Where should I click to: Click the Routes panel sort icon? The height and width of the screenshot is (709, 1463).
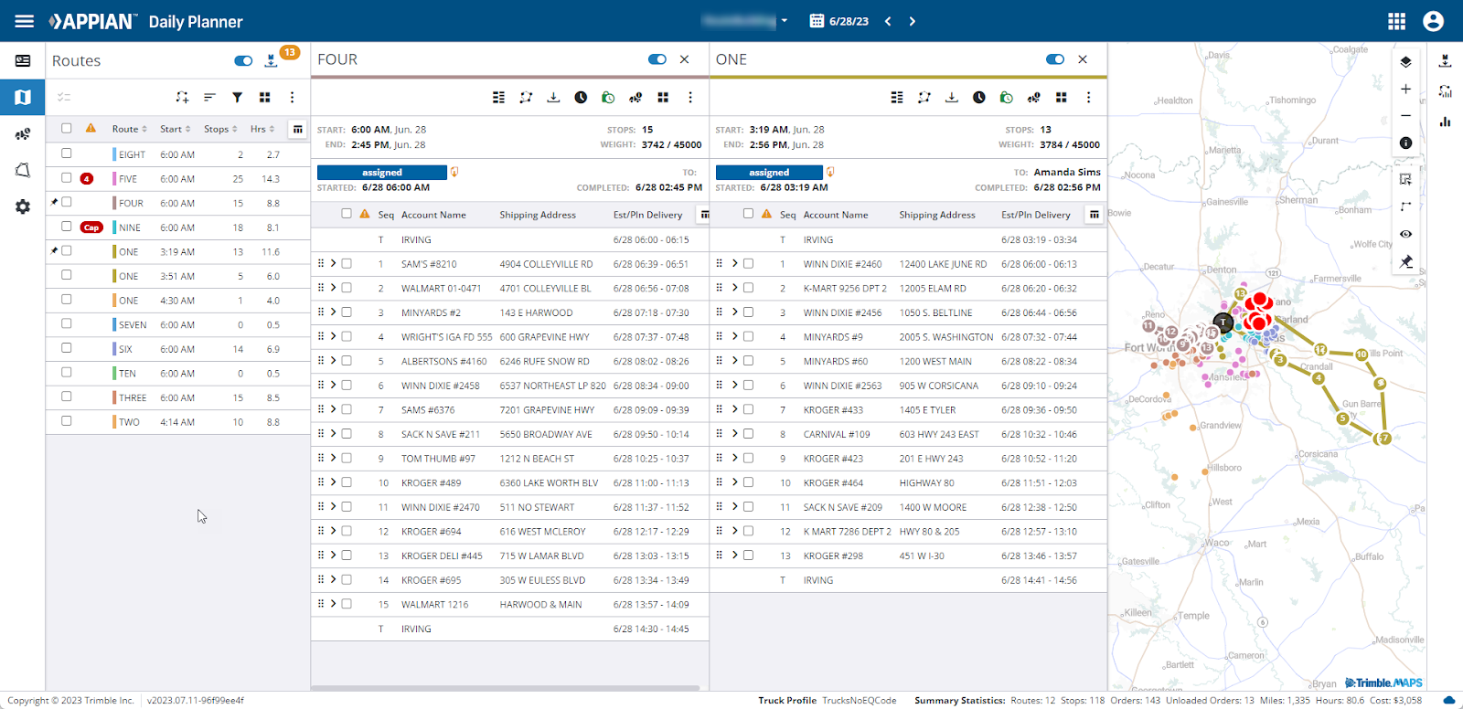point(209,97)
